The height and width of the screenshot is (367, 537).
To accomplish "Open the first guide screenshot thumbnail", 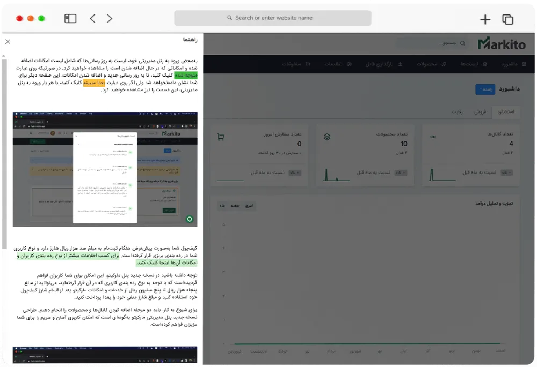I will pos(105,169).
